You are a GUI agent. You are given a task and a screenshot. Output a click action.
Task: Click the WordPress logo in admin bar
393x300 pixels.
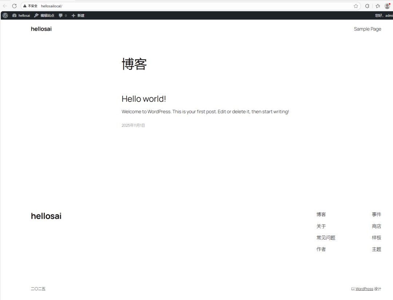[5, 16]
